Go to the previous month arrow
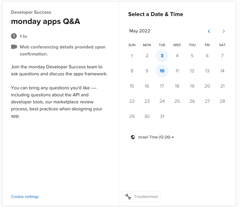Viewport: 240px width, 207px height. (x=209, y=31)
